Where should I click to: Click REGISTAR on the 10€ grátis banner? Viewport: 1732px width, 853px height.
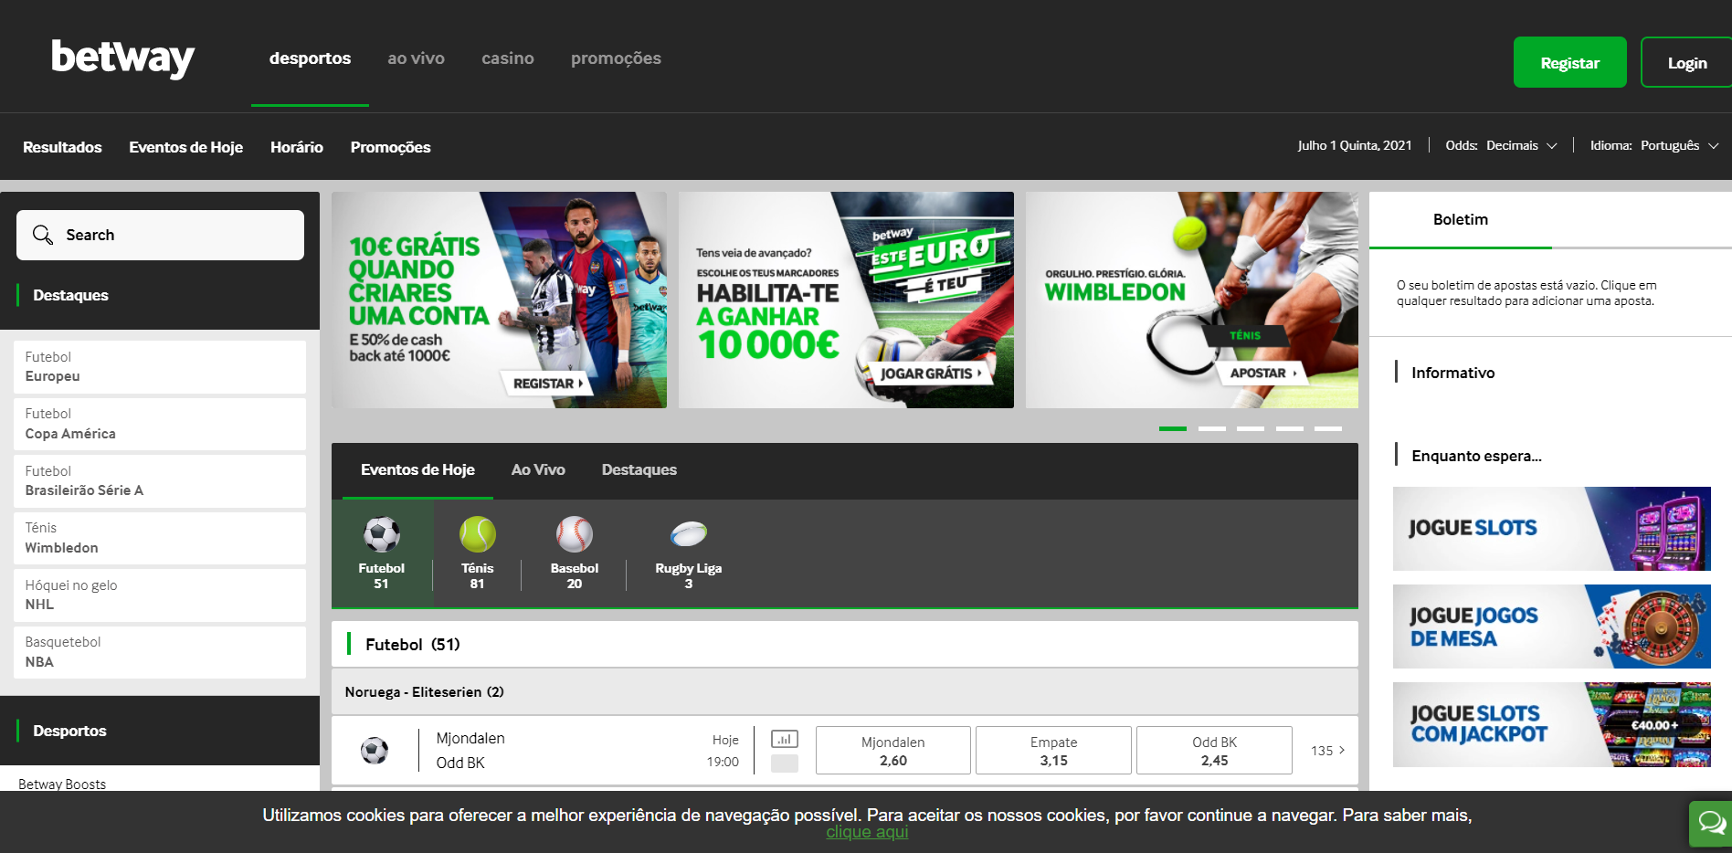pos(547,384)
